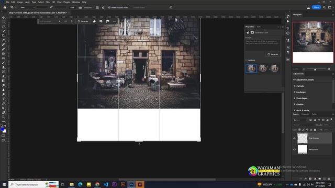Create a new group folder icon
Image resolution: width=335 pixels, height=188 pixels.
[320, 179]
